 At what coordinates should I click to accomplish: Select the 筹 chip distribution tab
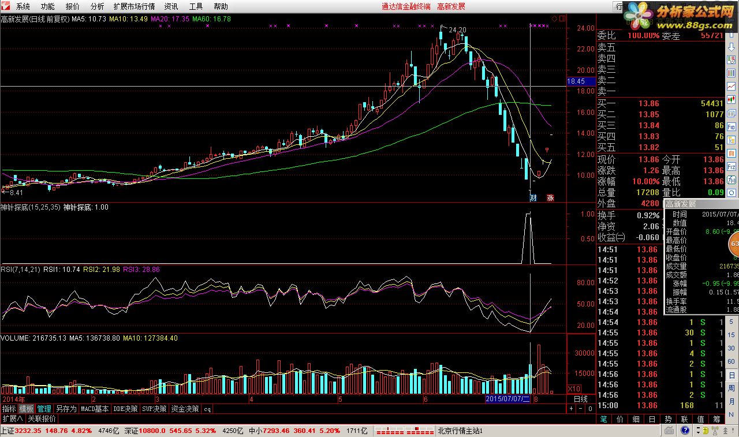[x=717, y=419]
